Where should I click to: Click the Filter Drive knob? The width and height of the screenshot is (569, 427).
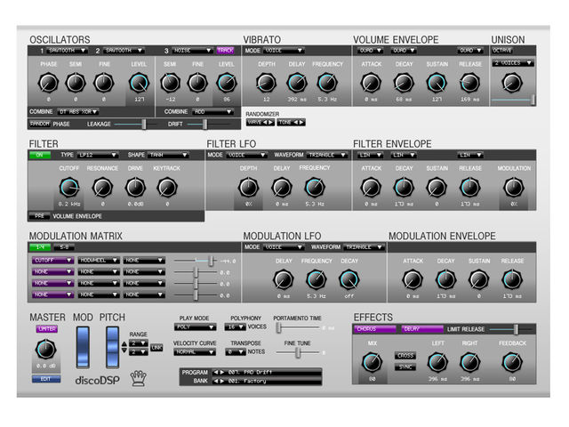point(135,188)
